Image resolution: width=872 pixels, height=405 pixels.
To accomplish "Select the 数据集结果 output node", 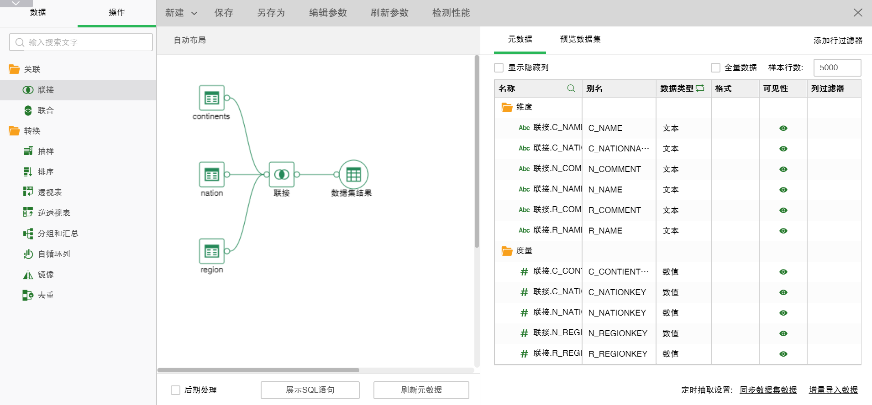I will pyautogui.click(x=353, y=175).
